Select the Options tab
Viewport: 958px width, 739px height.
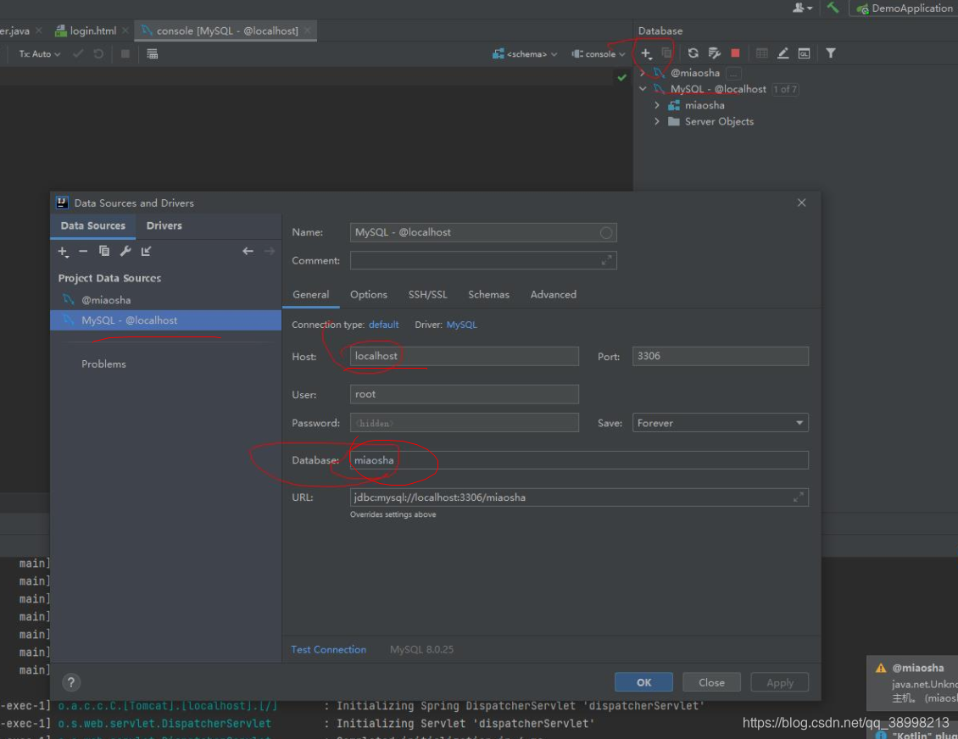coord(369,294)
